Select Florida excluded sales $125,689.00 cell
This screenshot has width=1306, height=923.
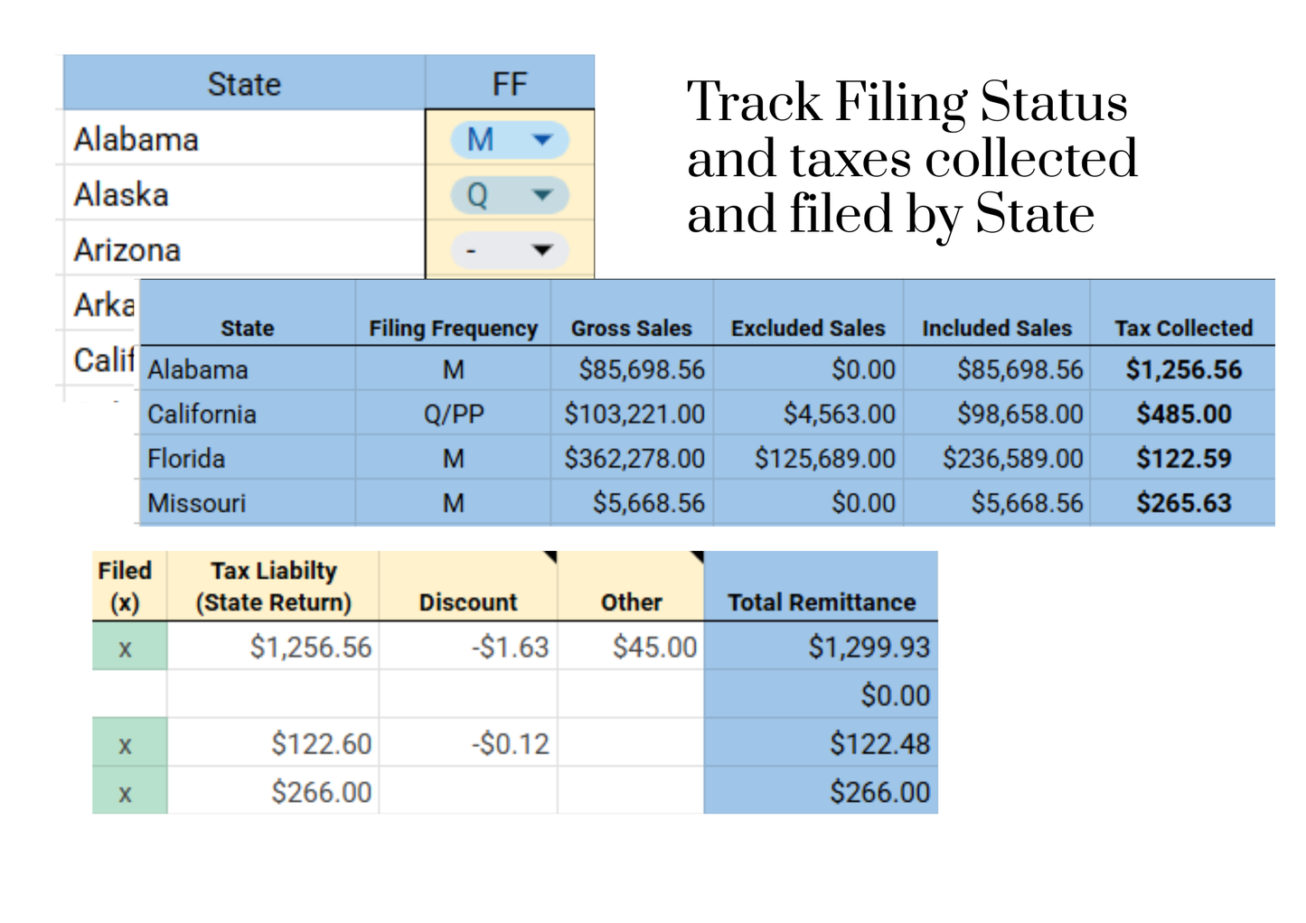[x=808, y=458]
